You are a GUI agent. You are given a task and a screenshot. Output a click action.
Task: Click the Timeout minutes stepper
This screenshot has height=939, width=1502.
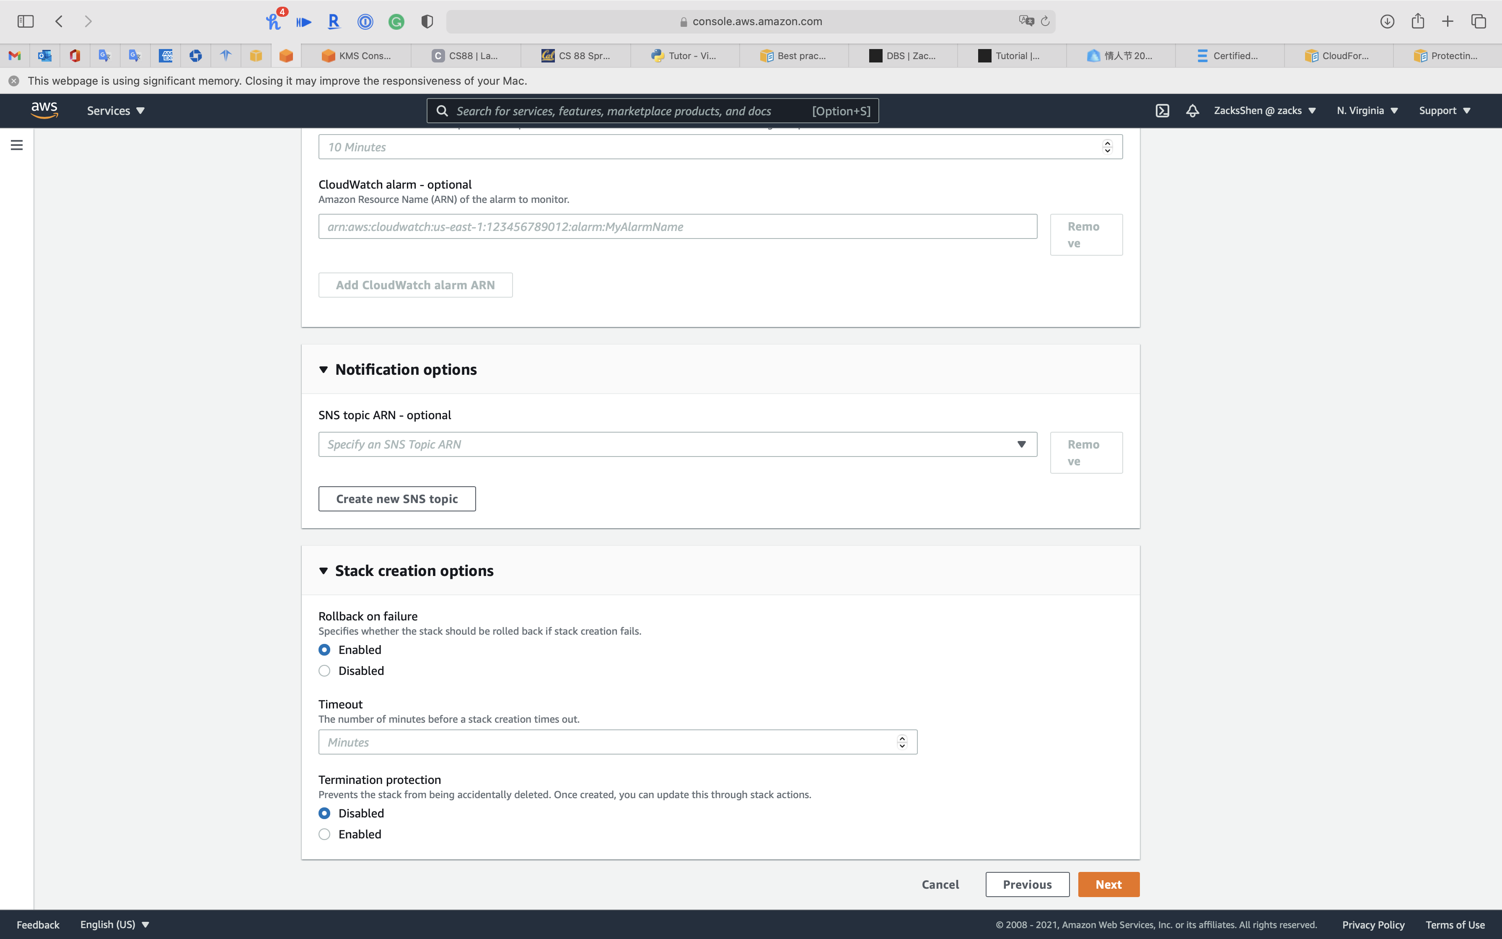point(902,742)
